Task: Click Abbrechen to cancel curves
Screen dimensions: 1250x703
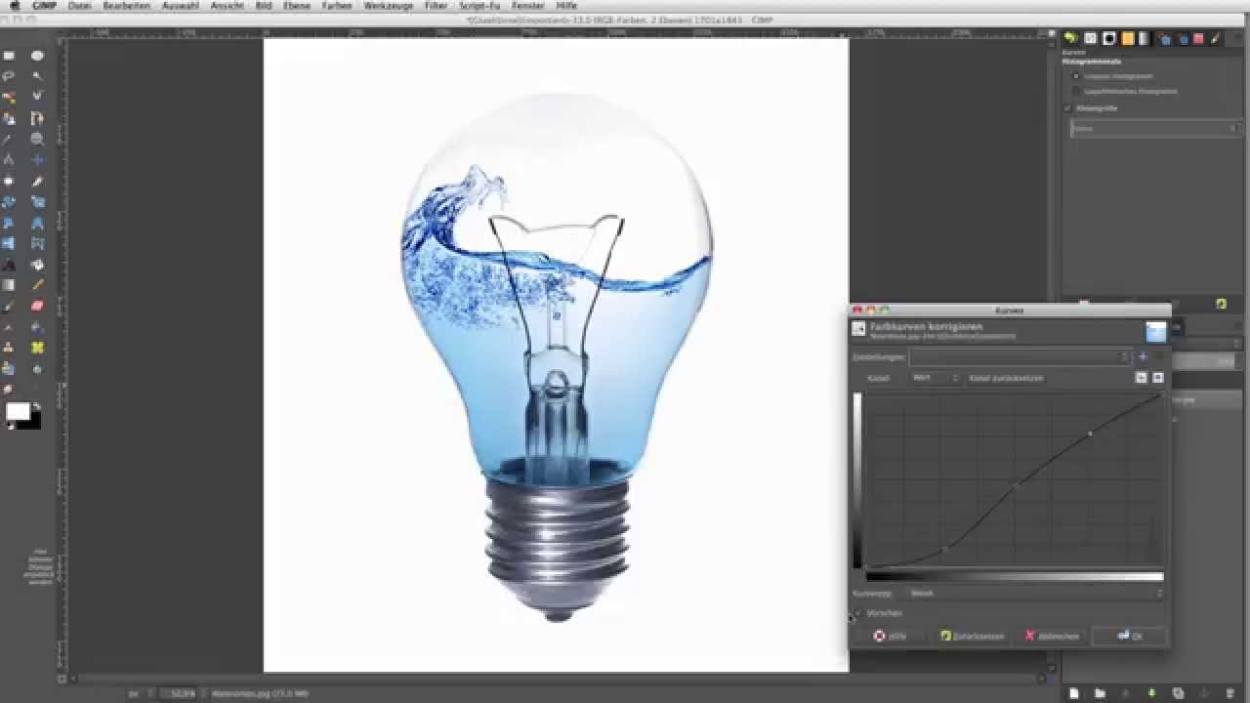Action: pos(1052,636)
